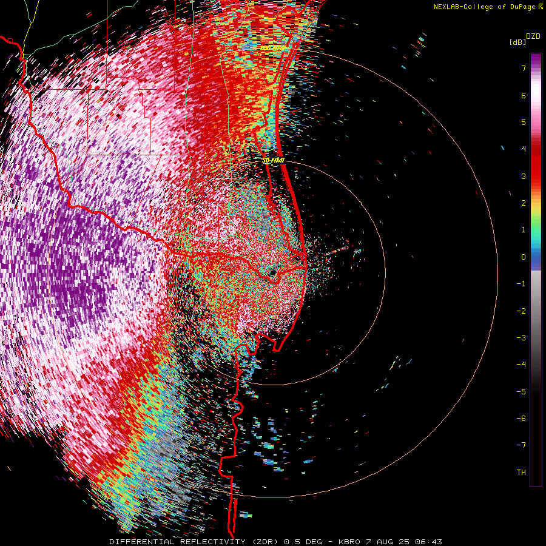Click the 0 tick label on scale

pyautogui.click(x=524, y=257)
